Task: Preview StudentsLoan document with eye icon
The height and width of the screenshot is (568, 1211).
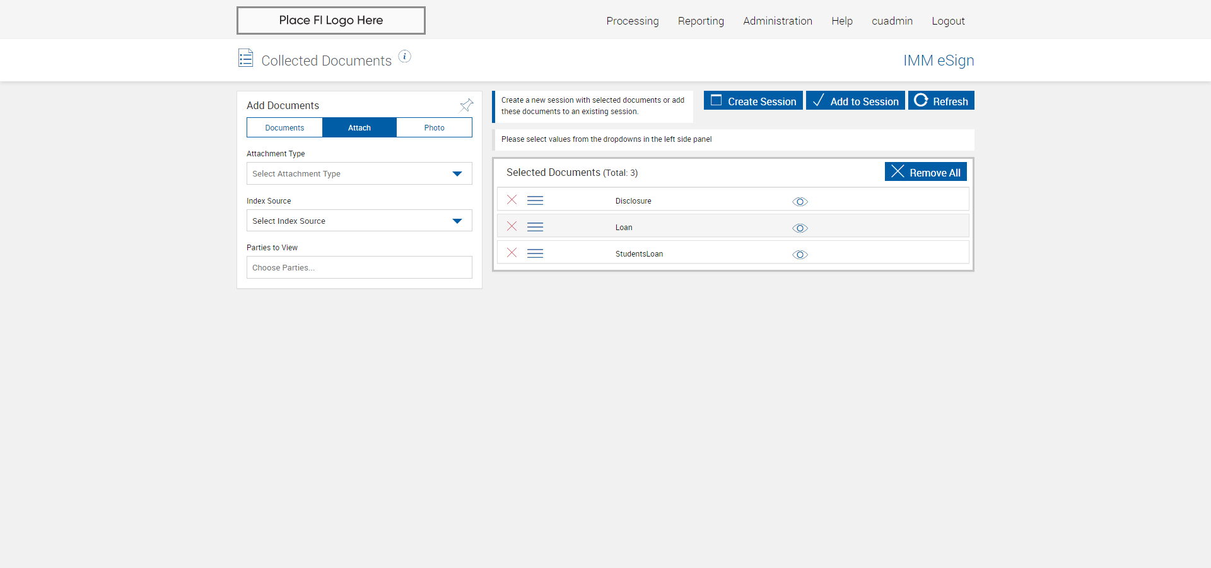Action: click(800, 255)
